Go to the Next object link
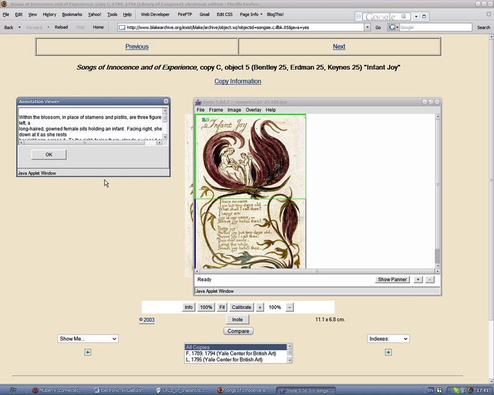 tap(339, 46)
